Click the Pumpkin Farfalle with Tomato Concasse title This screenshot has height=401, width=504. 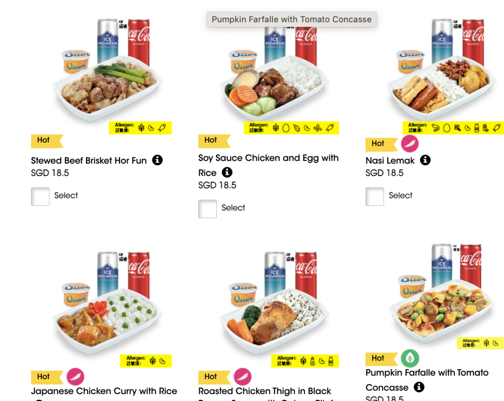[x=427, y=373]
